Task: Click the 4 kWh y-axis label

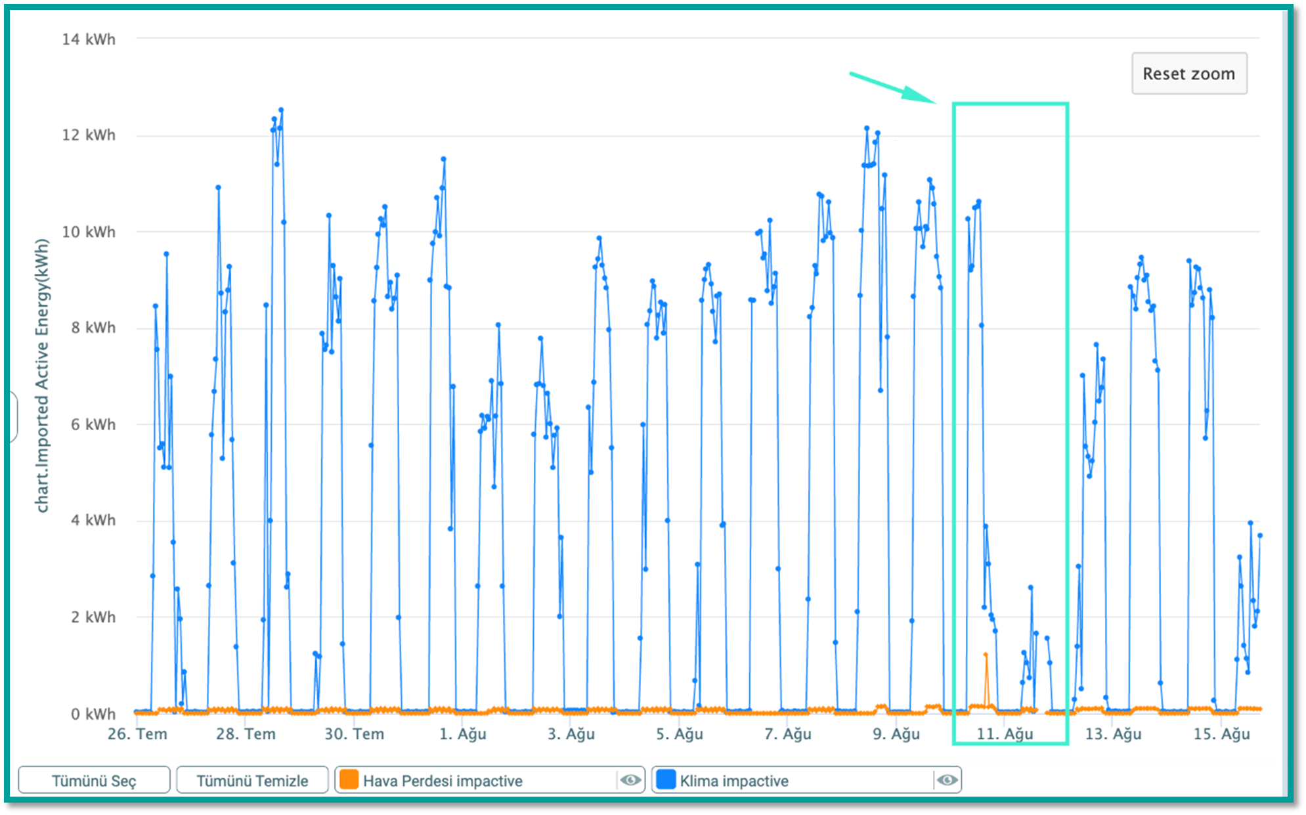Action: click(93, 520)
